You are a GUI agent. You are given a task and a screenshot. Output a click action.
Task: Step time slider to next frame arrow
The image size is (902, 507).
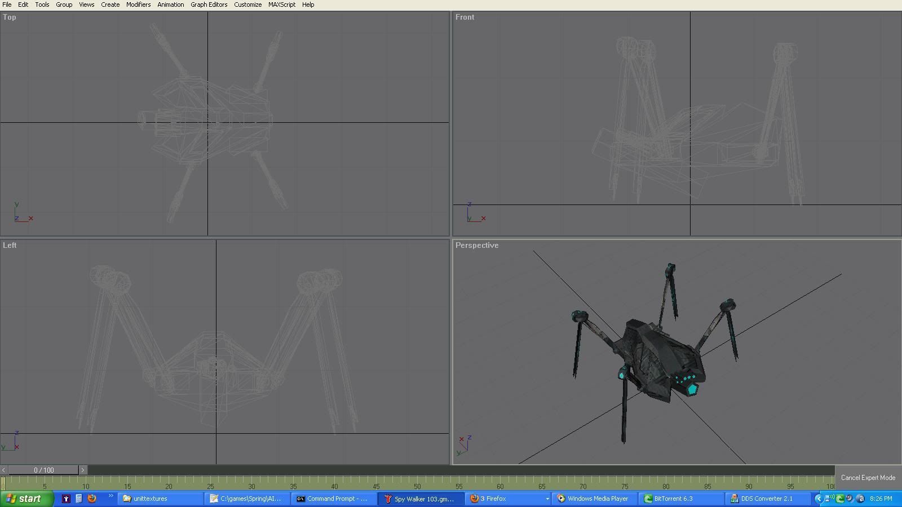coord(83,470)
